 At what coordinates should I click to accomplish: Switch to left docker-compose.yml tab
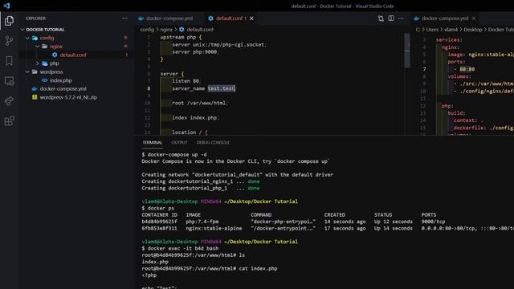click(169, 18)
